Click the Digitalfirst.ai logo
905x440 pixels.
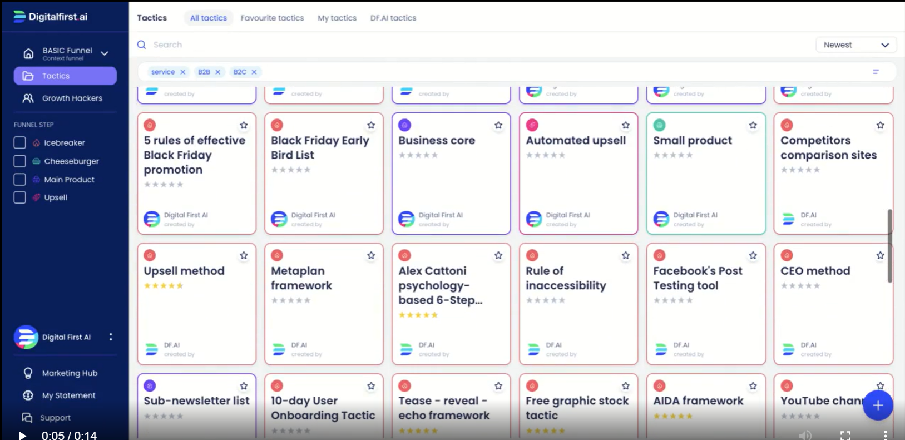51,17
